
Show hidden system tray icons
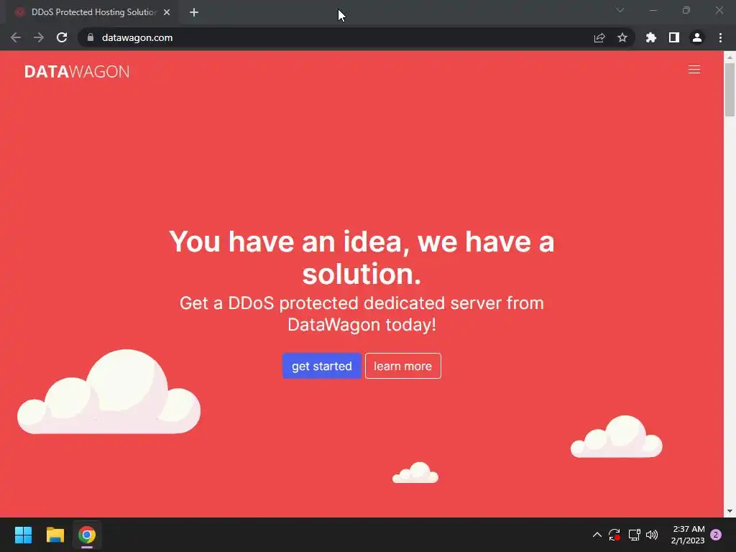[597, 535]
